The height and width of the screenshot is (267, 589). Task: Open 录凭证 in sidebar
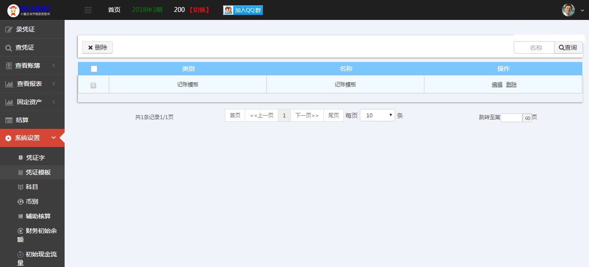click(x=32, y=30)
